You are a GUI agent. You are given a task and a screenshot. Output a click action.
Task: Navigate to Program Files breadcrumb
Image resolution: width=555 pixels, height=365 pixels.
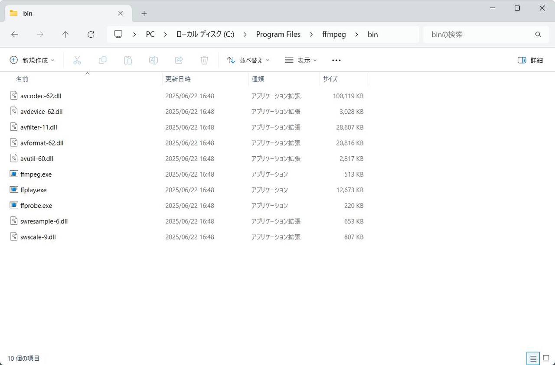point(278,34)
